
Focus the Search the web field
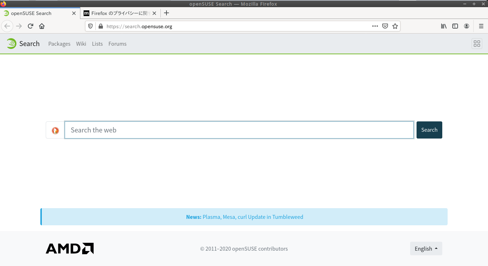239,130
